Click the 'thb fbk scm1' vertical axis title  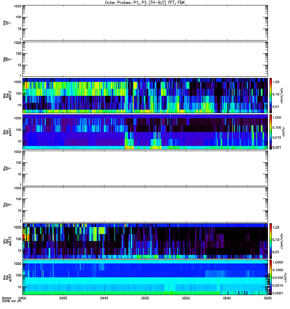[x=7, y=132]
